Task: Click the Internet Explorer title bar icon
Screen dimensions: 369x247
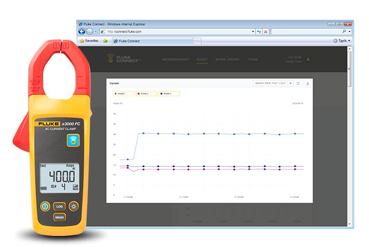Action: (x=81, y=24)
